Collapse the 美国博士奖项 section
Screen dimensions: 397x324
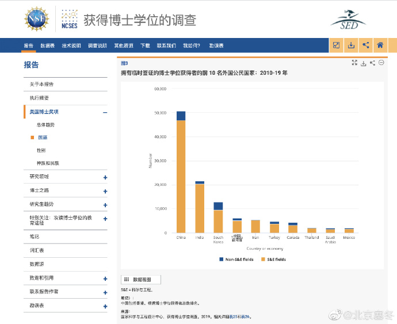tap(105, 112)
